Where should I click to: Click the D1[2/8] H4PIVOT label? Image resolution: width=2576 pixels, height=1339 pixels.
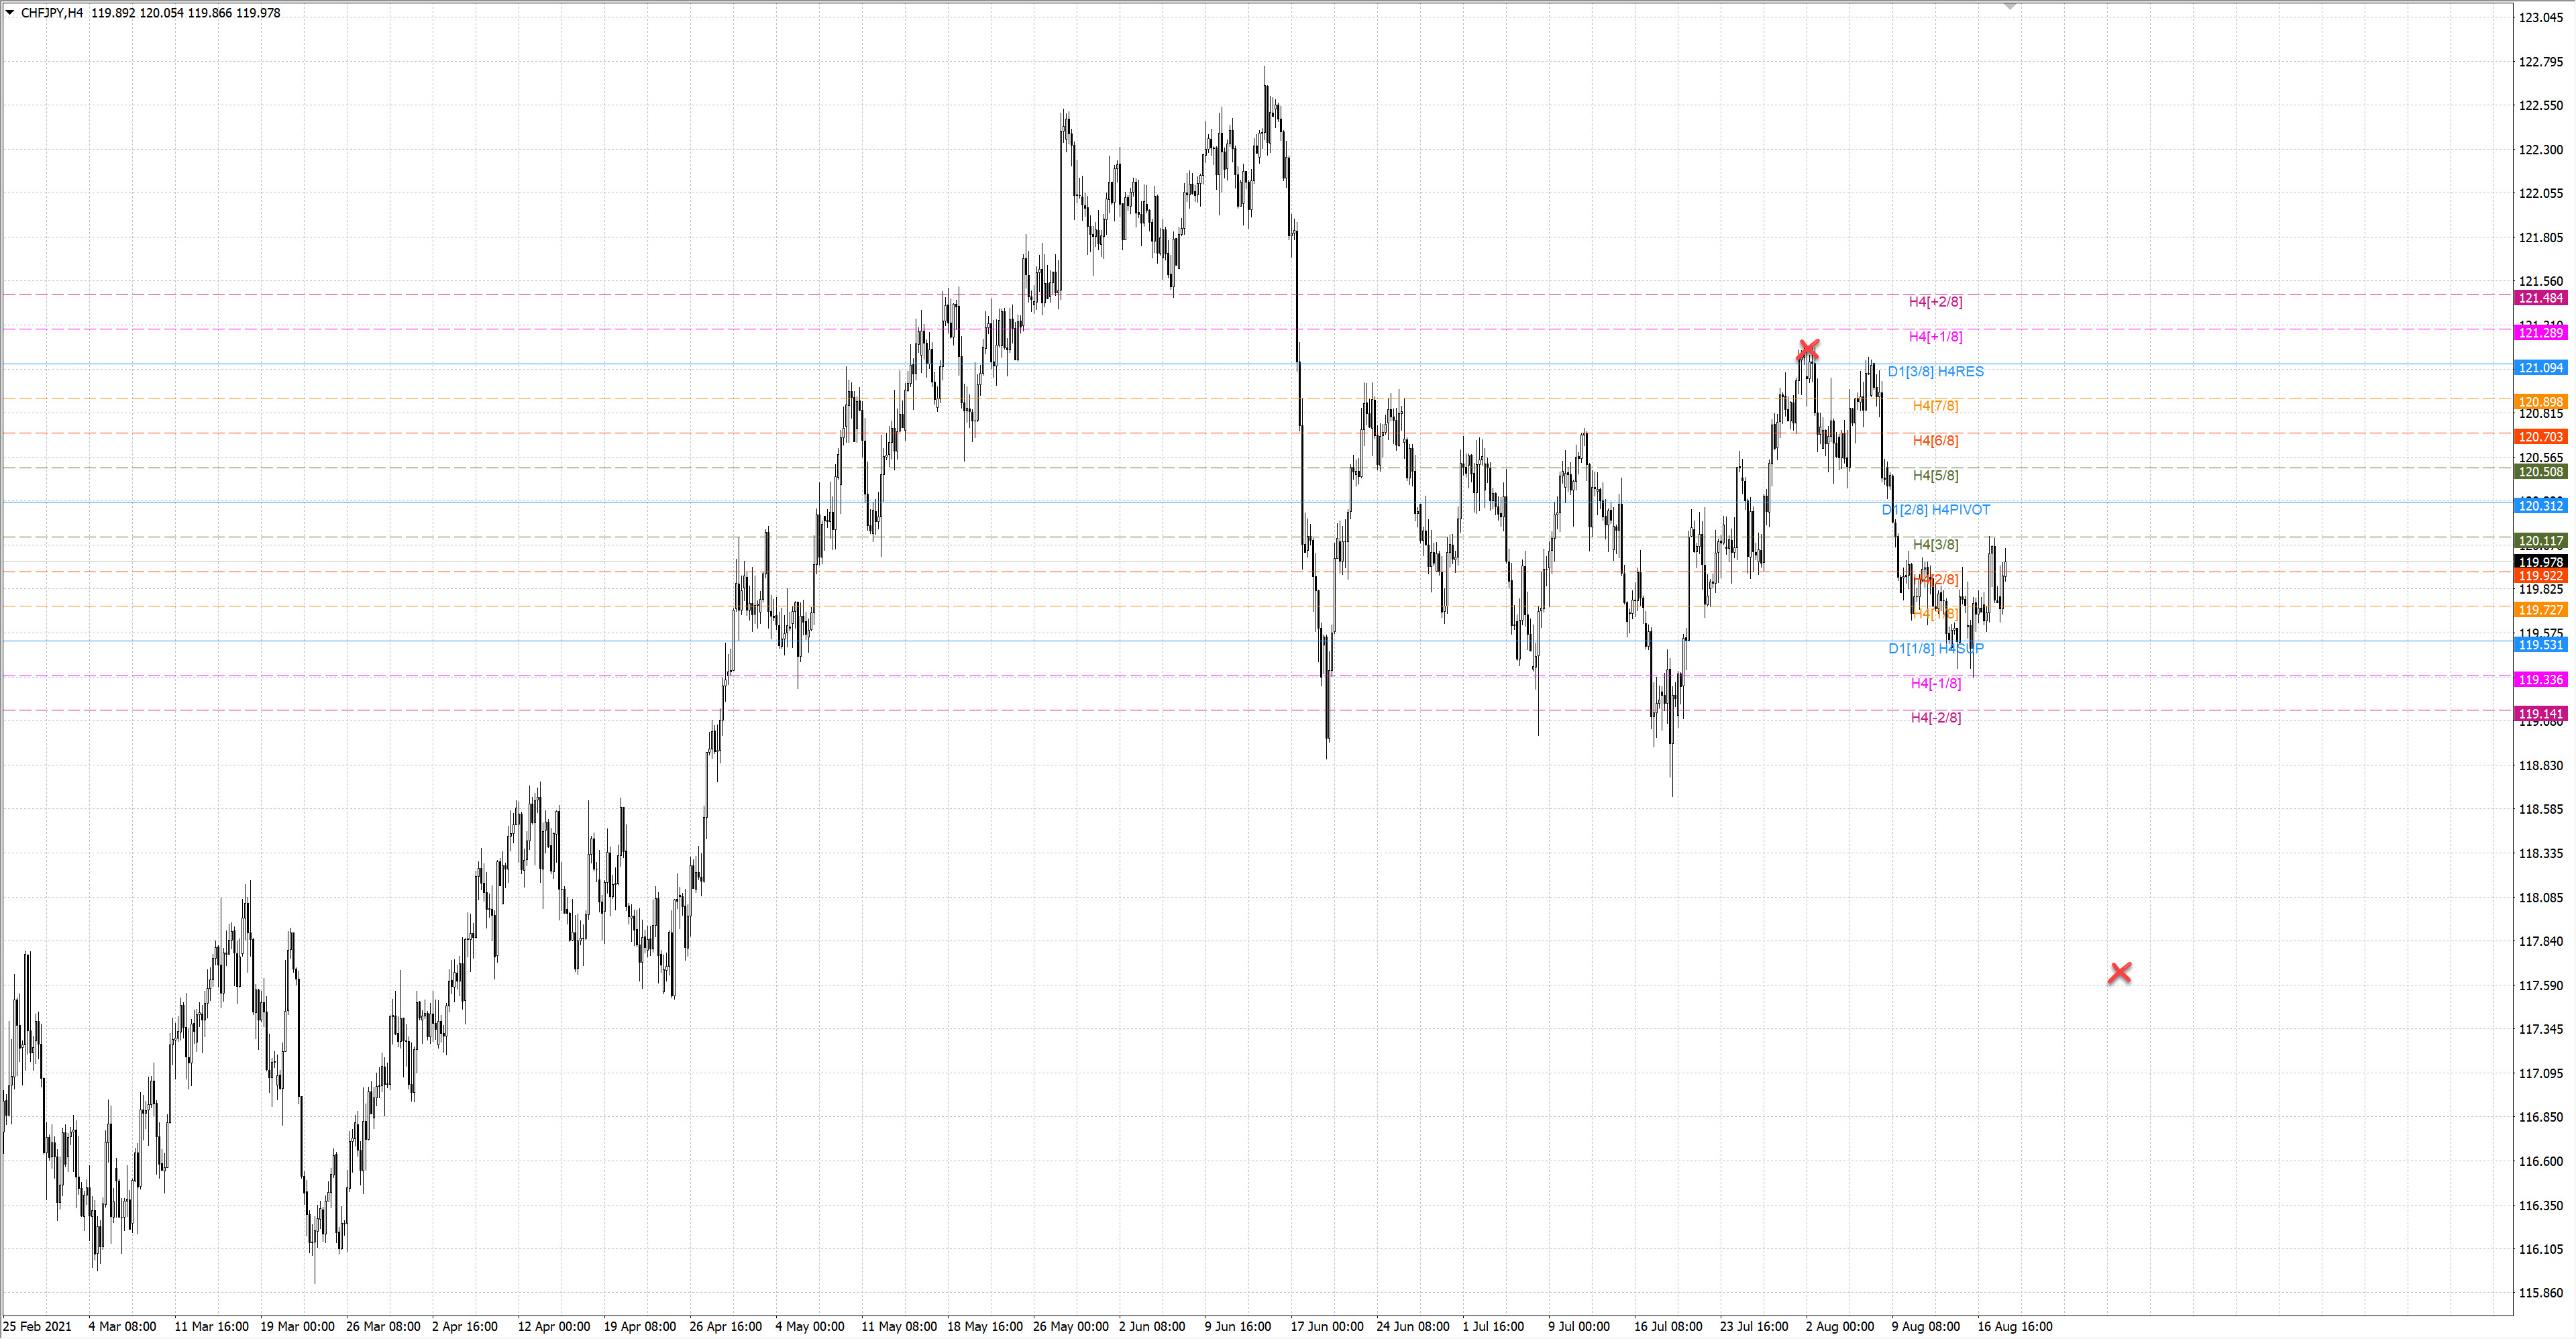tap(1935, 510)
